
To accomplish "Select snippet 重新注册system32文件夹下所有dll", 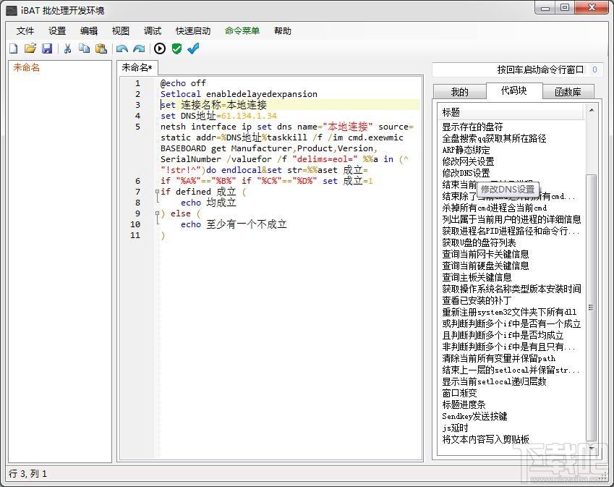I will [x=509, y=313].
